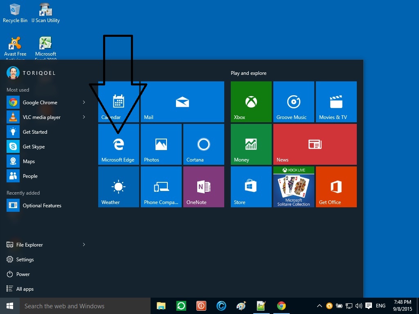Viewport: 419px width, 314px height.
Task: Expand File Explorer jump list chevron
Action: coord(84,244)
